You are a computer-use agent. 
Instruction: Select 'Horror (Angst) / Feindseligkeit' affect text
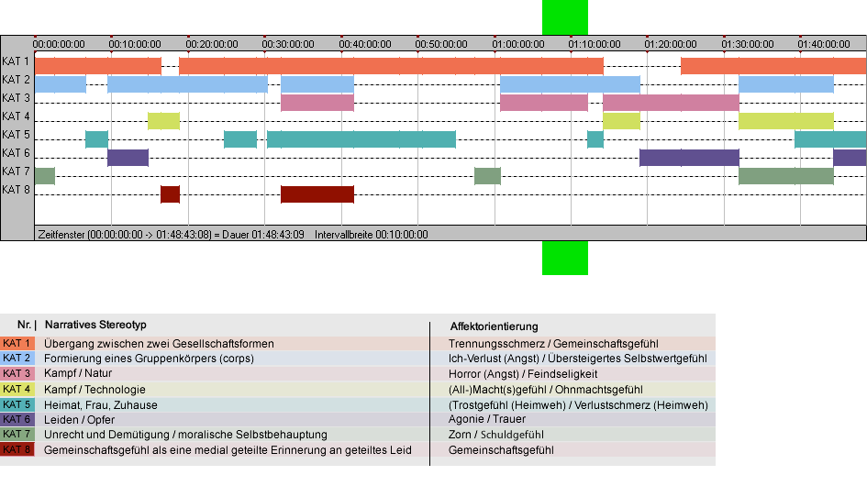(x=523, y=374)
